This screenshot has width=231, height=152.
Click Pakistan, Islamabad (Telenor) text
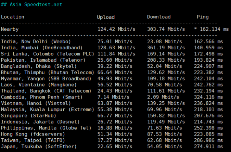(43, 60)
